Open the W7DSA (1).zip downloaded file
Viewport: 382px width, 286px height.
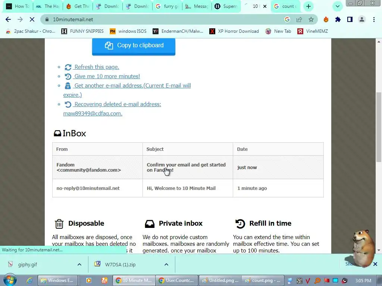120,264
